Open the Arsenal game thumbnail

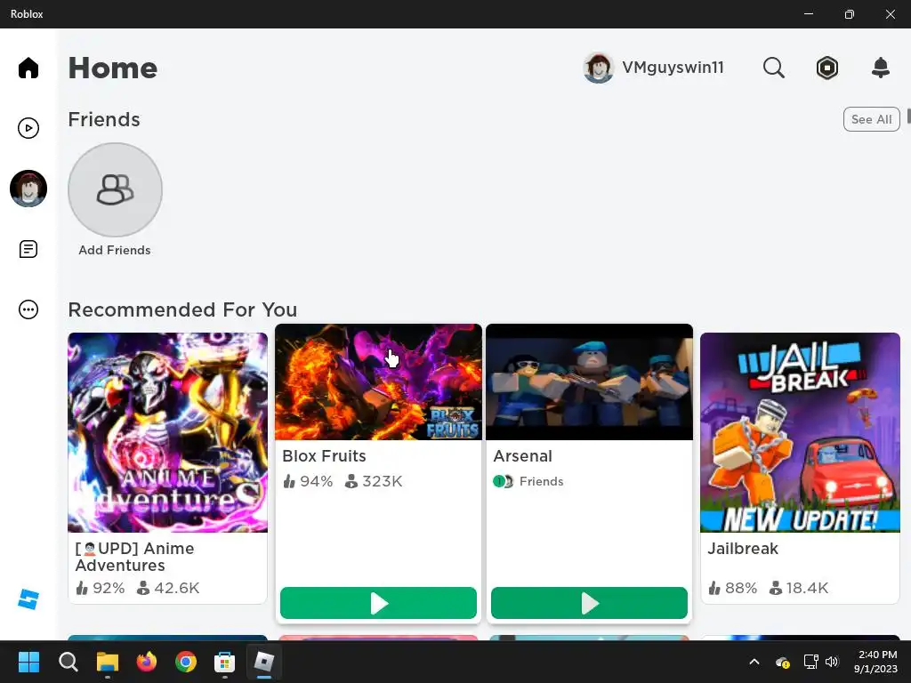coord(589,382)
